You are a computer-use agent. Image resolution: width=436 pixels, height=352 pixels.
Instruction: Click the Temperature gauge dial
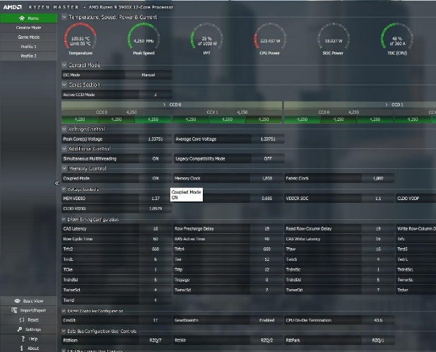(81, 38)
